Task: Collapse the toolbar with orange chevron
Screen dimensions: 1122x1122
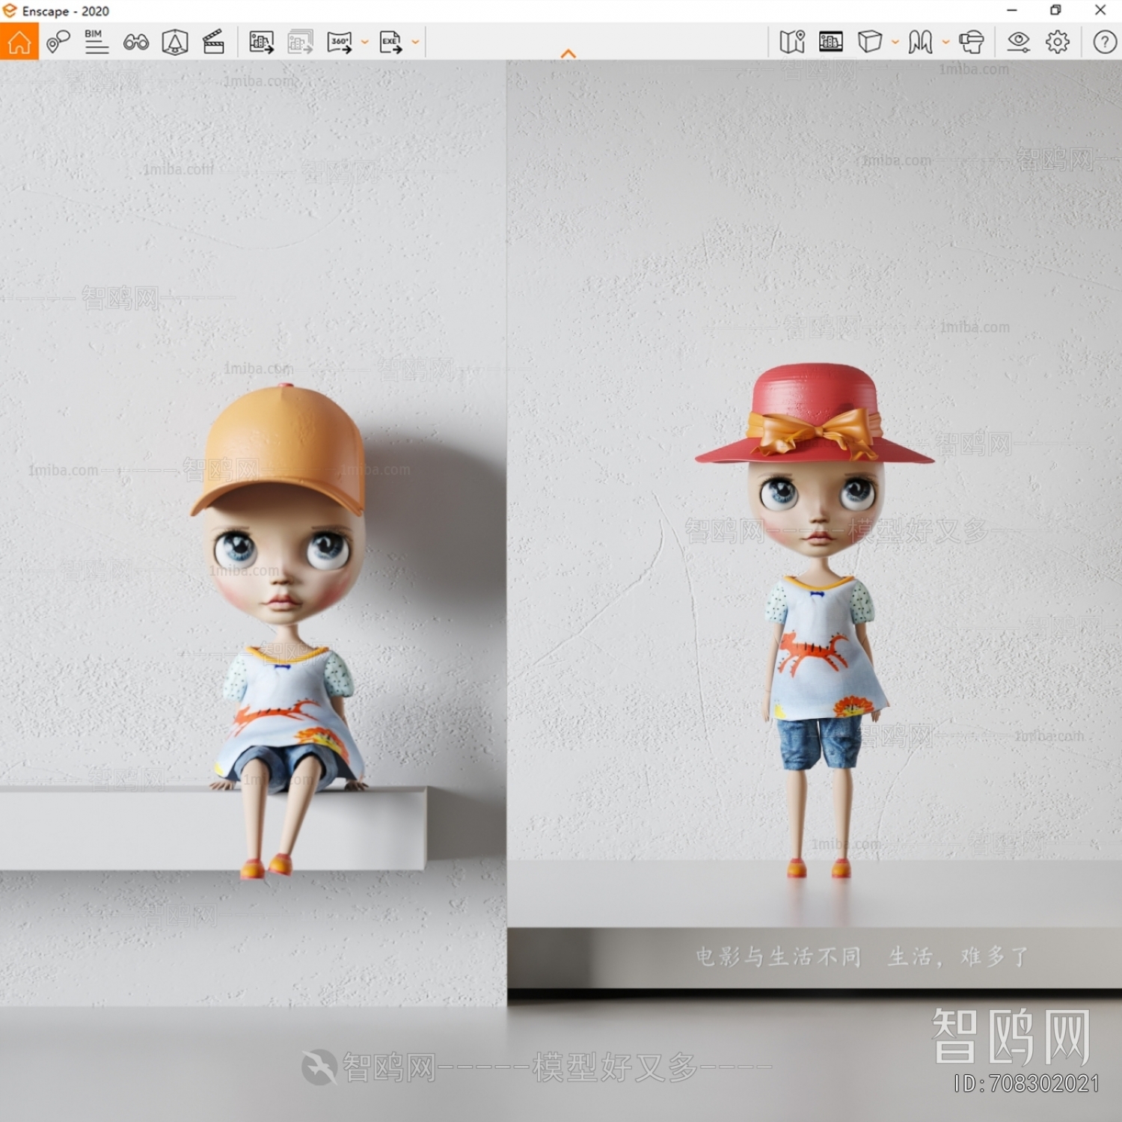Action: click(568, 54)
